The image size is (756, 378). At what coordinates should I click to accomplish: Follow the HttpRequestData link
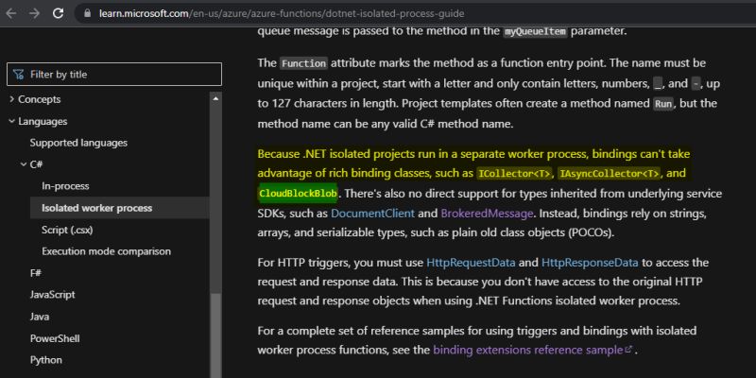pos(471,263)
